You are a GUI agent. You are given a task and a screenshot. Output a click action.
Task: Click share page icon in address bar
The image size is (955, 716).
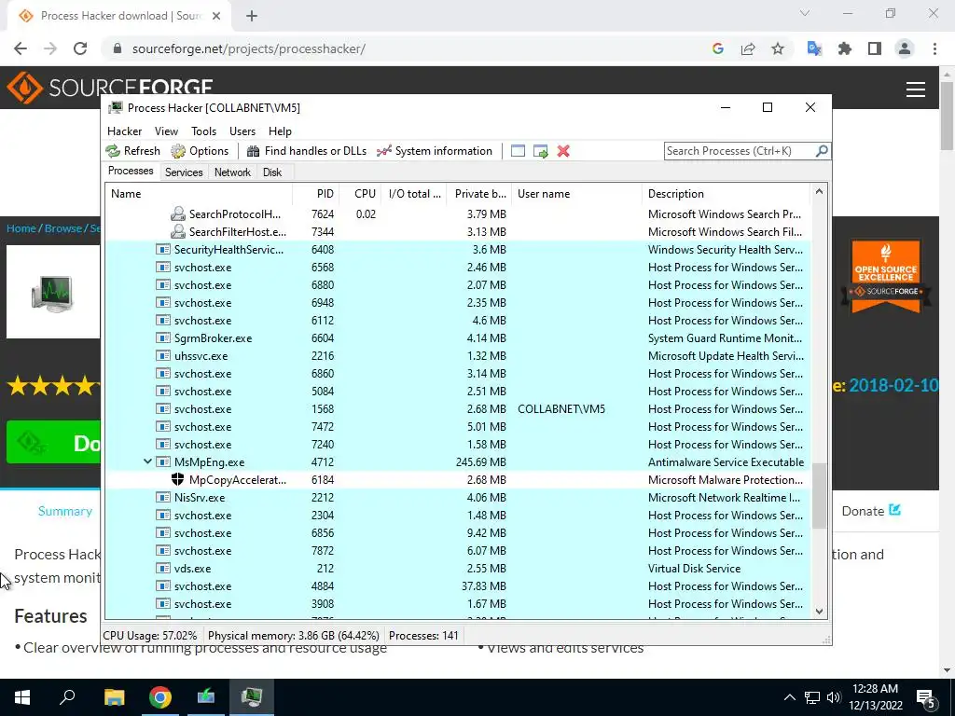click(x=748, y=48)
